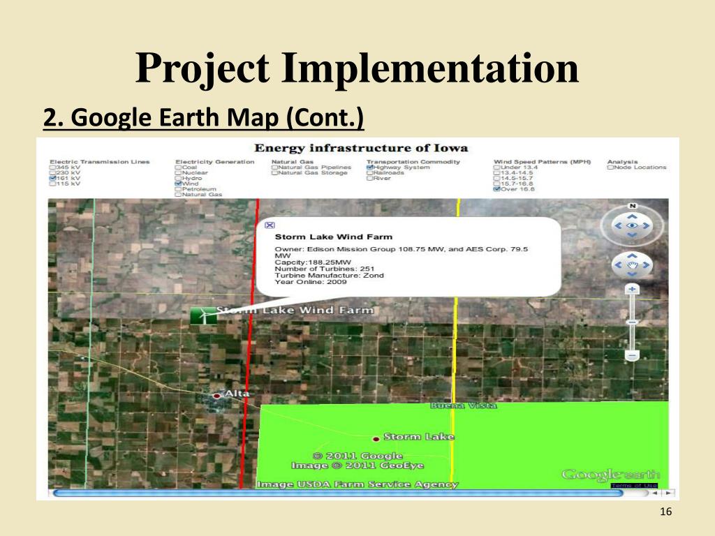Check the 13.4-14.5 wind speed checkbox

point(496,173)
